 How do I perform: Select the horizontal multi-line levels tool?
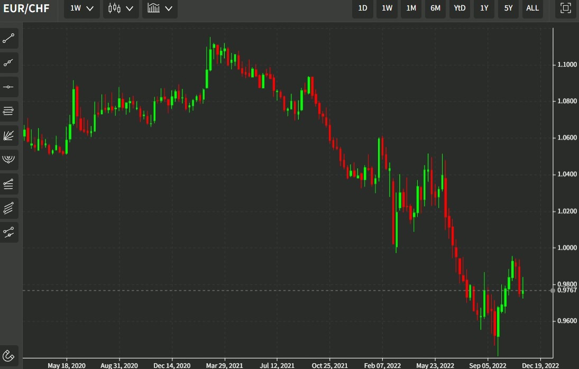click(8, 111)
